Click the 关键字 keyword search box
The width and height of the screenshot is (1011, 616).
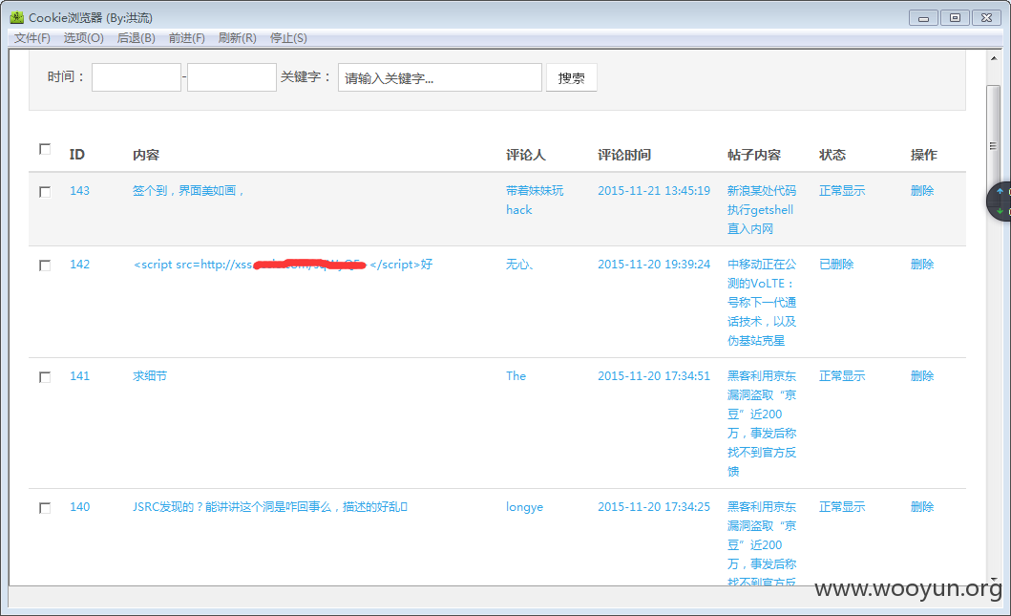[440, 77]
